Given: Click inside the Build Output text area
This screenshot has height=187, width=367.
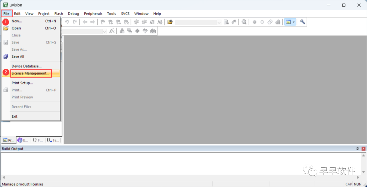Looking at the screenshot, I should click(181, 164).
